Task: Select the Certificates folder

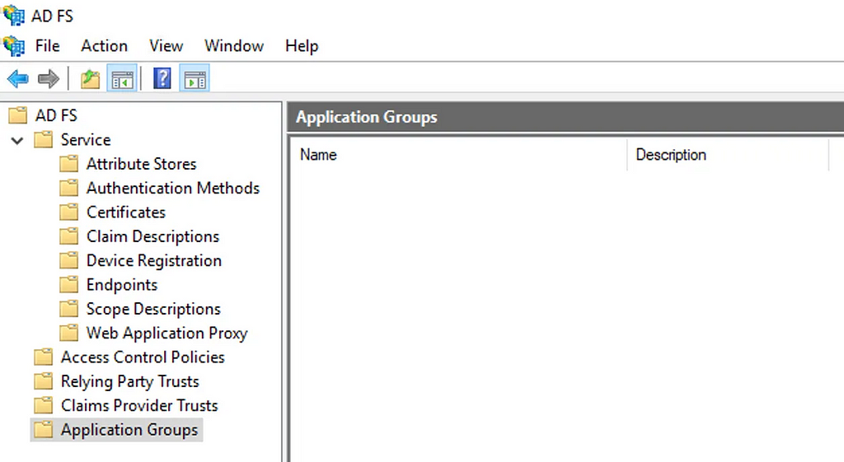Action: click(126, 212)
